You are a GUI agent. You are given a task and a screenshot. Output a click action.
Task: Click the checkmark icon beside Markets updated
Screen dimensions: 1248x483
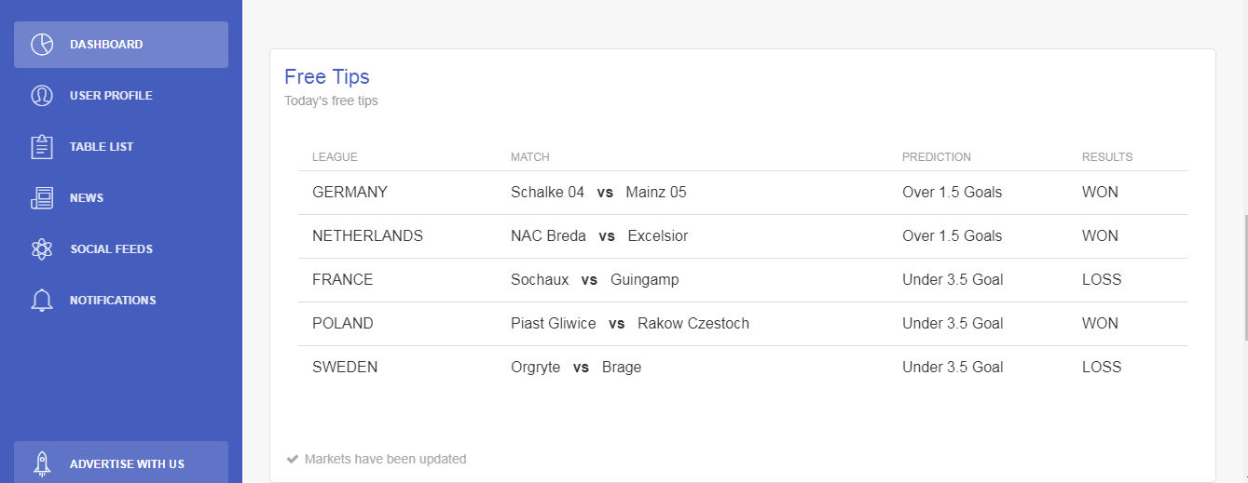[x=293, y=459]
